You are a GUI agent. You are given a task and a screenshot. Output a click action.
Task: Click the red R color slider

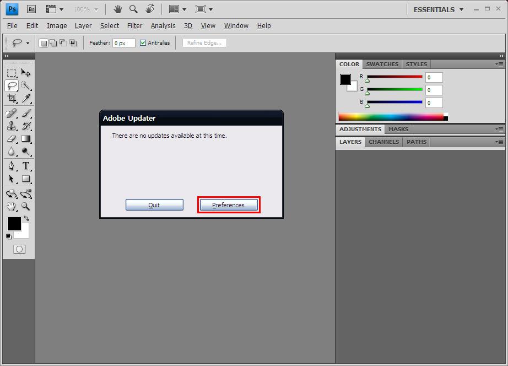point(394,77)
